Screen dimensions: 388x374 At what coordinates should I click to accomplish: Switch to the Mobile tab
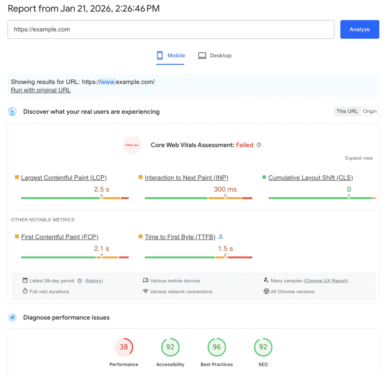[171, 55]
